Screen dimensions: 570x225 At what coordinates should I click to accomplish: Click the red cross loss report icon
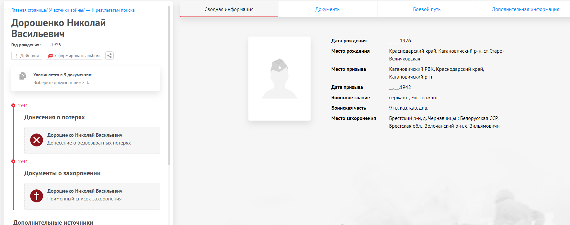37,140
